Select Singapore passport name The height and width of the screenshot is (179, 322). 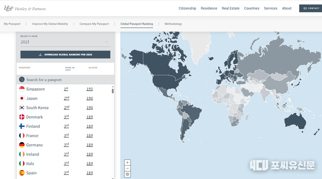point(35,89)
